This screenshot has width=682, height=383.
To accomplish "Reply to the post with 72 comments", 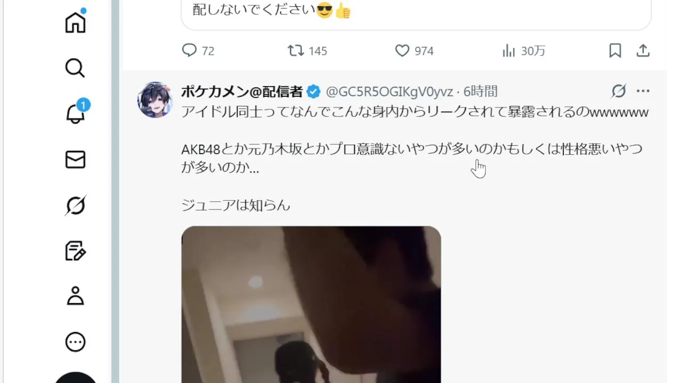I will point(198,51).
